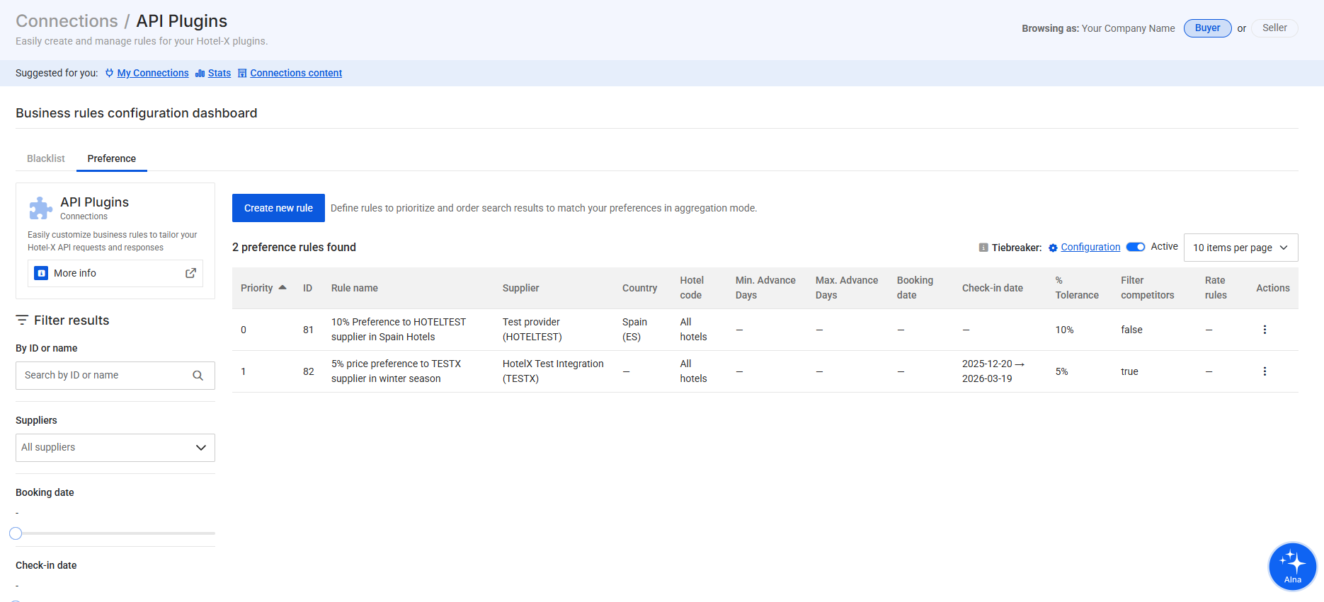Open the Alna AI assistant button
This screenshot has height=602, width=1324.
(x=1292, y=566)
